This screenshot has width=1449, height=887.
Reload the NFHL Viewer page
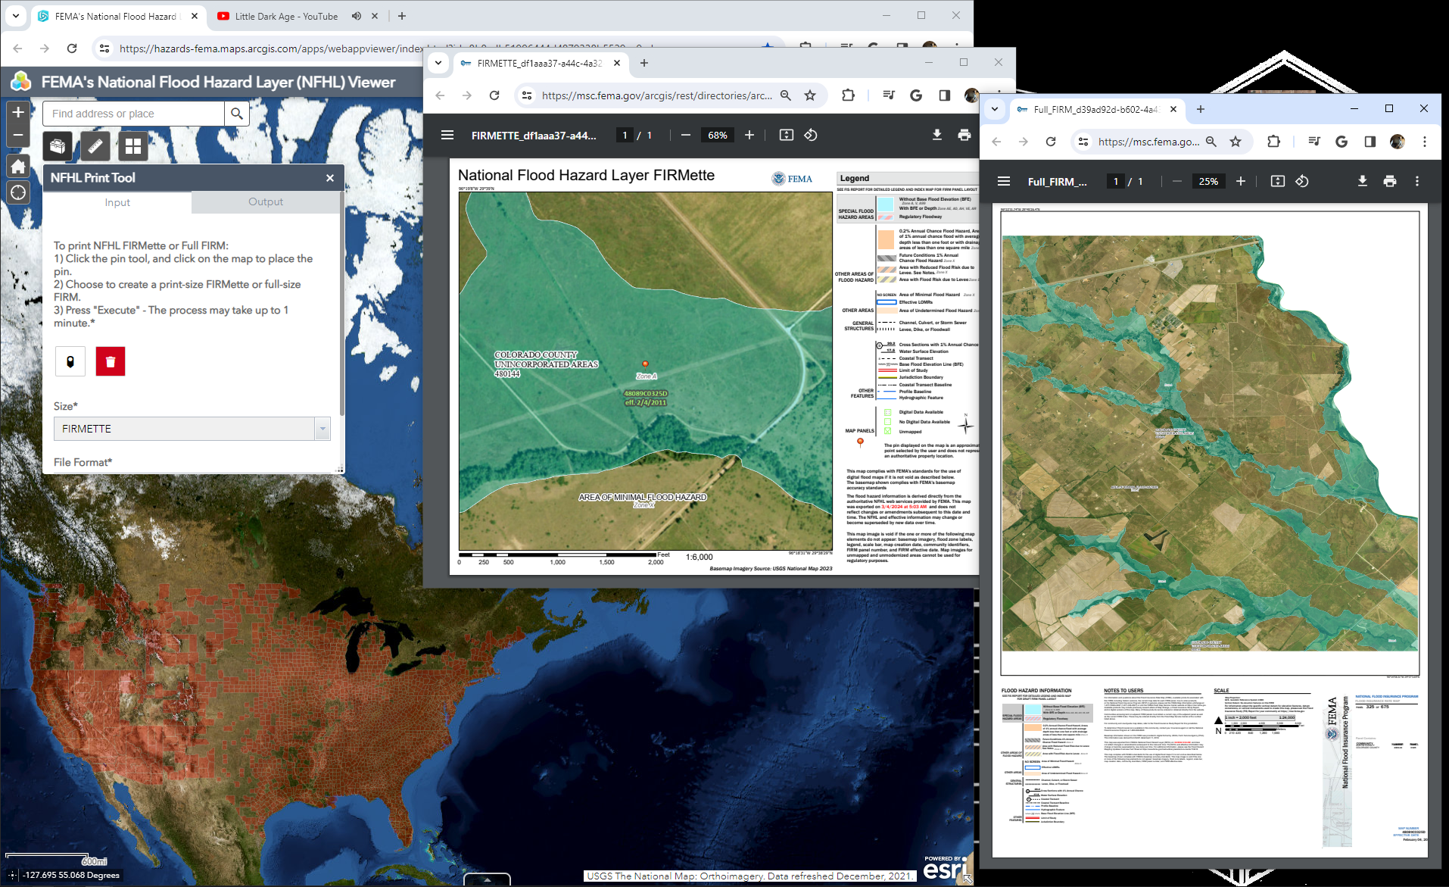tap(72, 48)
